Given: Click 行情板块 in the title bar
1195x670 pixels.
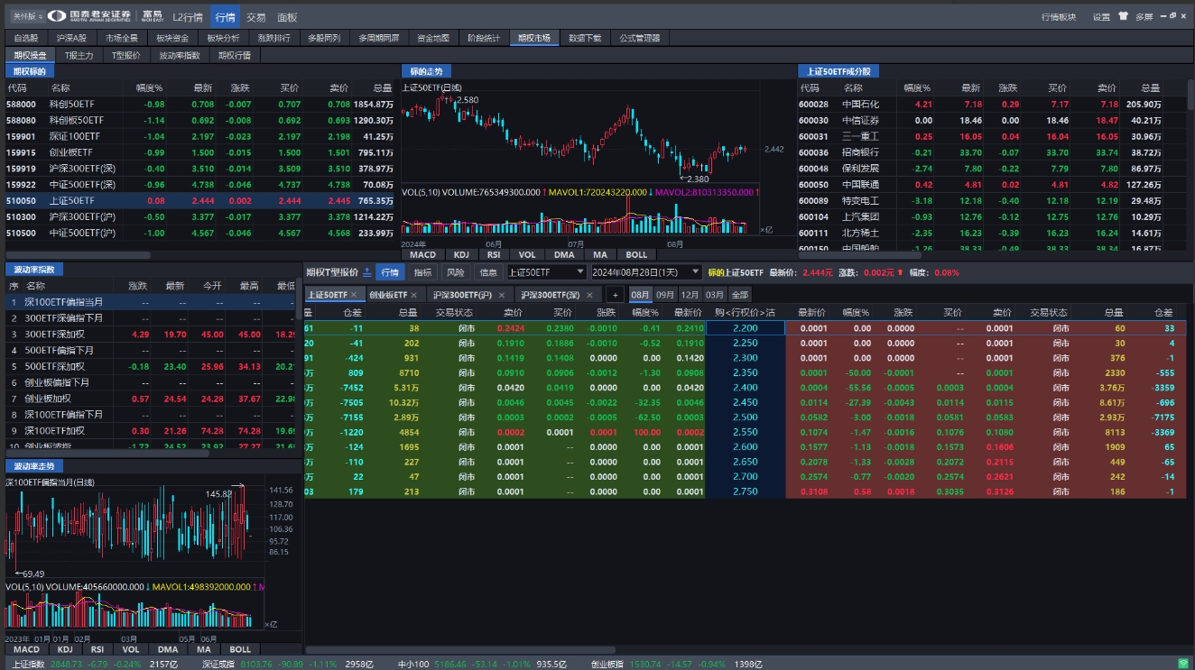Looking at the screenshot, I should [1059, 16].
